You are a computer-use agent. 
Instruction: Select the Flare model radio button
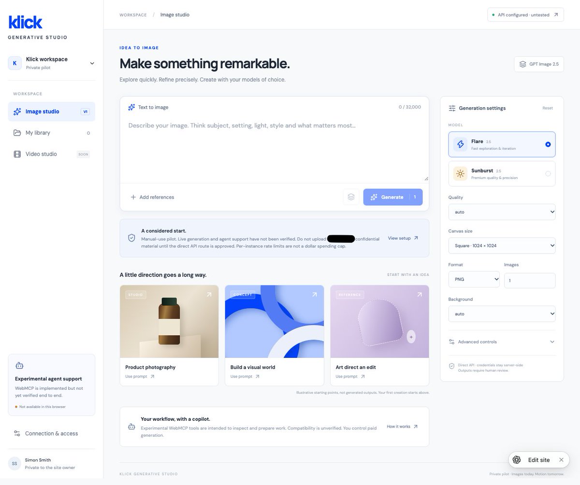coord(548,144)
